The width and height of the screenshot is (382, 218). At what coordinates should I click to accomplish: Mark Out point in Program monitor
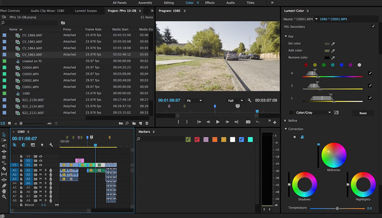click(x=187, y=122)
